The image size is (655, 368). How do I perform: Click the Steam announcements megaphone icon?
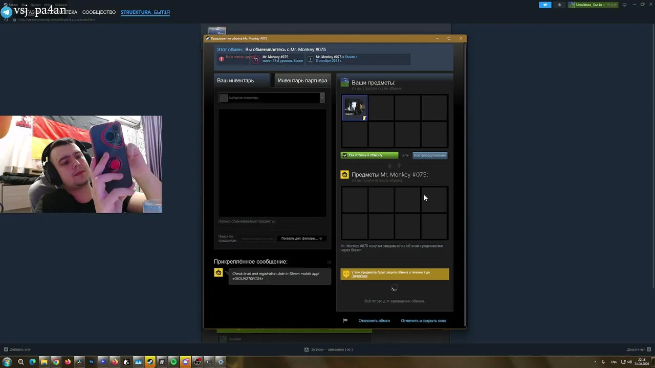pos(545,5)
